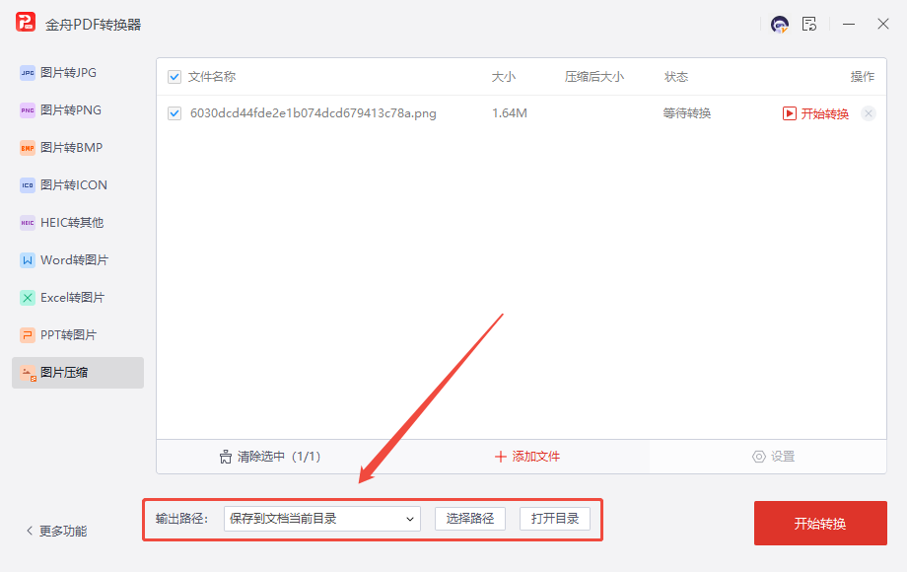Image resolution: width=907 pixels, height=572 pixels.
Task: Open PPT转图片 in the sidebar
Action: [x=78, y=335]
